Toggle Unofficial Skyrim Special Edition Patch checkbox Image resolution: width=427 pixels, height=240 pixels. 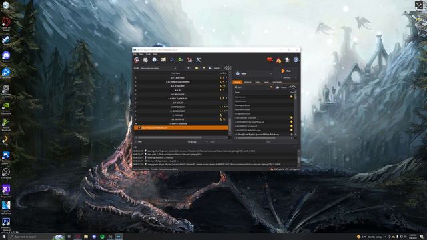pos(236,135)
